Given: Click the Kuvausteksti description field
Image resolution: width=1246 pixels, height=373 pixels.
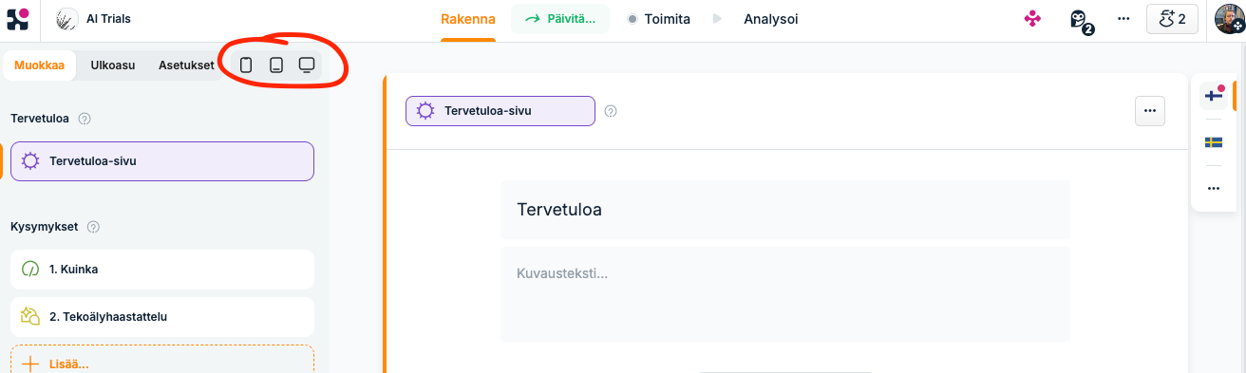Looking at the screenshot, I should [784, 294].
